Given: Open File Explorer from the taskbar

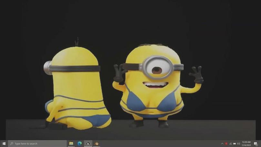Looking at the screenshot, I should 71,143.
